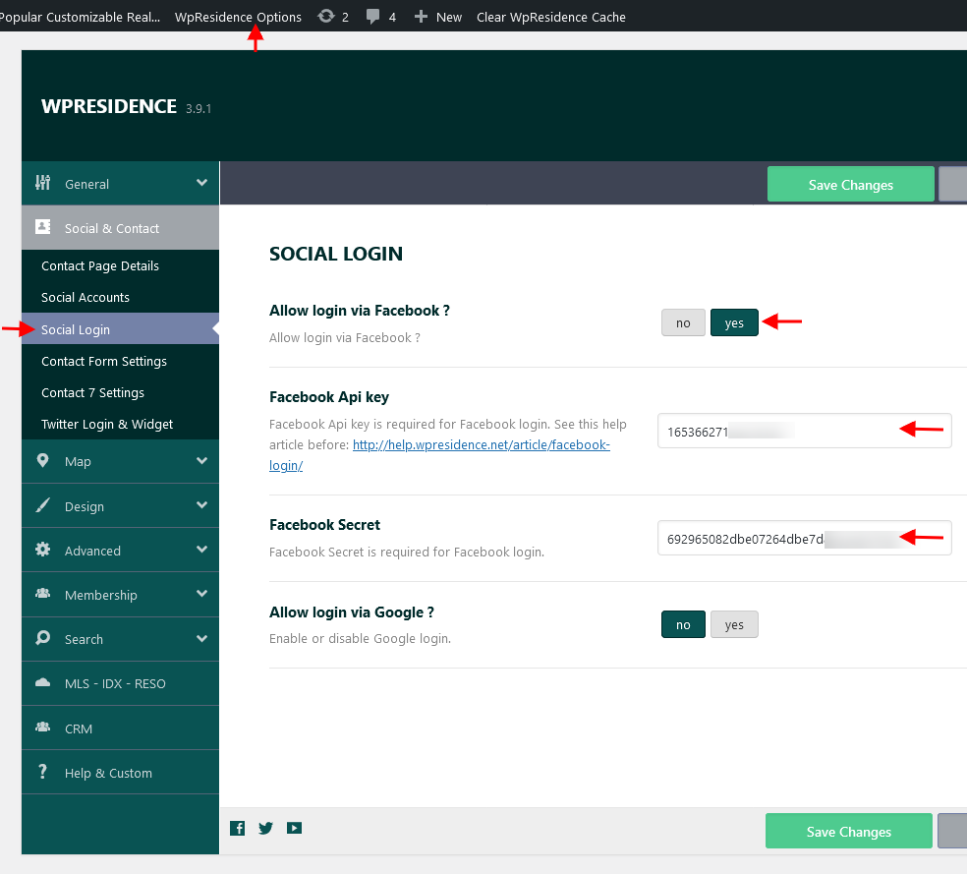
Task: Click the Help & Custom menu label
Action: pos(108,773)
